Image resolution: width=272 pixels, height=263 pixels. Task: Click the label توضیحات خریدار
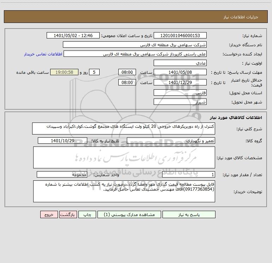[x=248, y=192]
